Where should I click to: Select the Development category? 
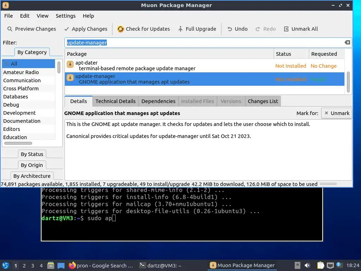coord(29,113)
